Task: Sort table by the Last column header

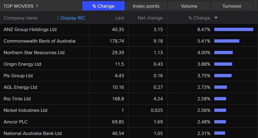Action: point(120,18)
